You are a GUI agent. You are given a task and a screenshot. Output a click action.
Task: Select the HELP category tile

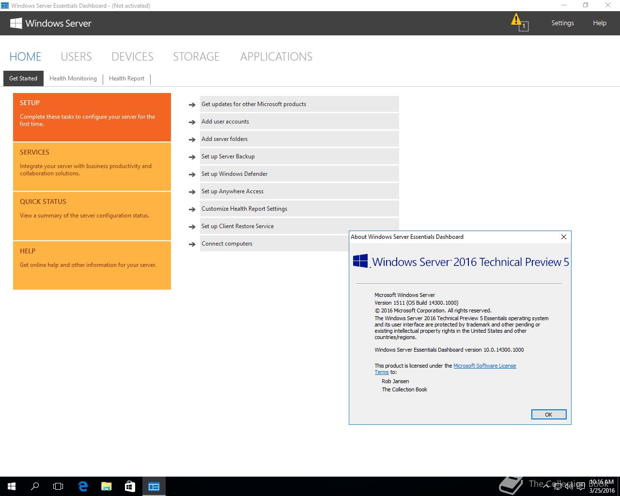coord(92,265)
